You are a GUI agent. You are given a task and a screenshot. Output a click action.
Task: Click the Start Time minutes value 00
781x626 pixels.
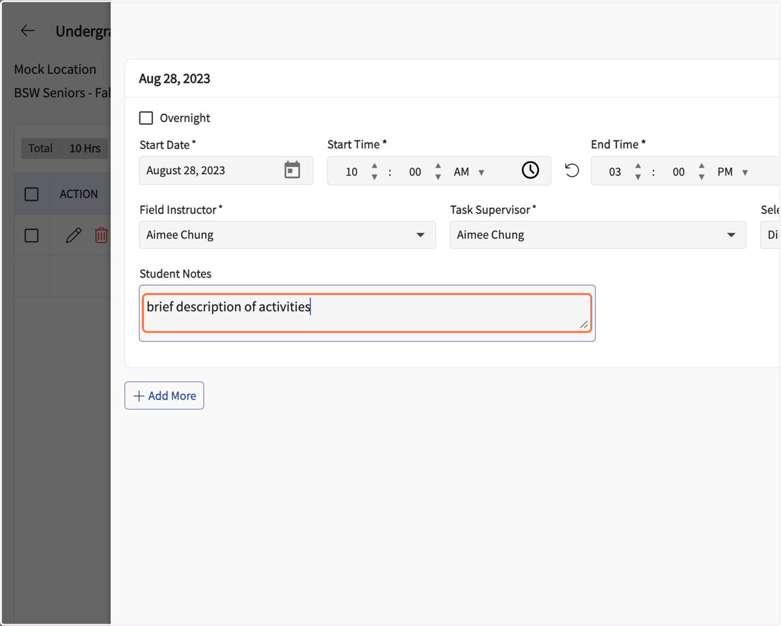(x=415, y=172)
